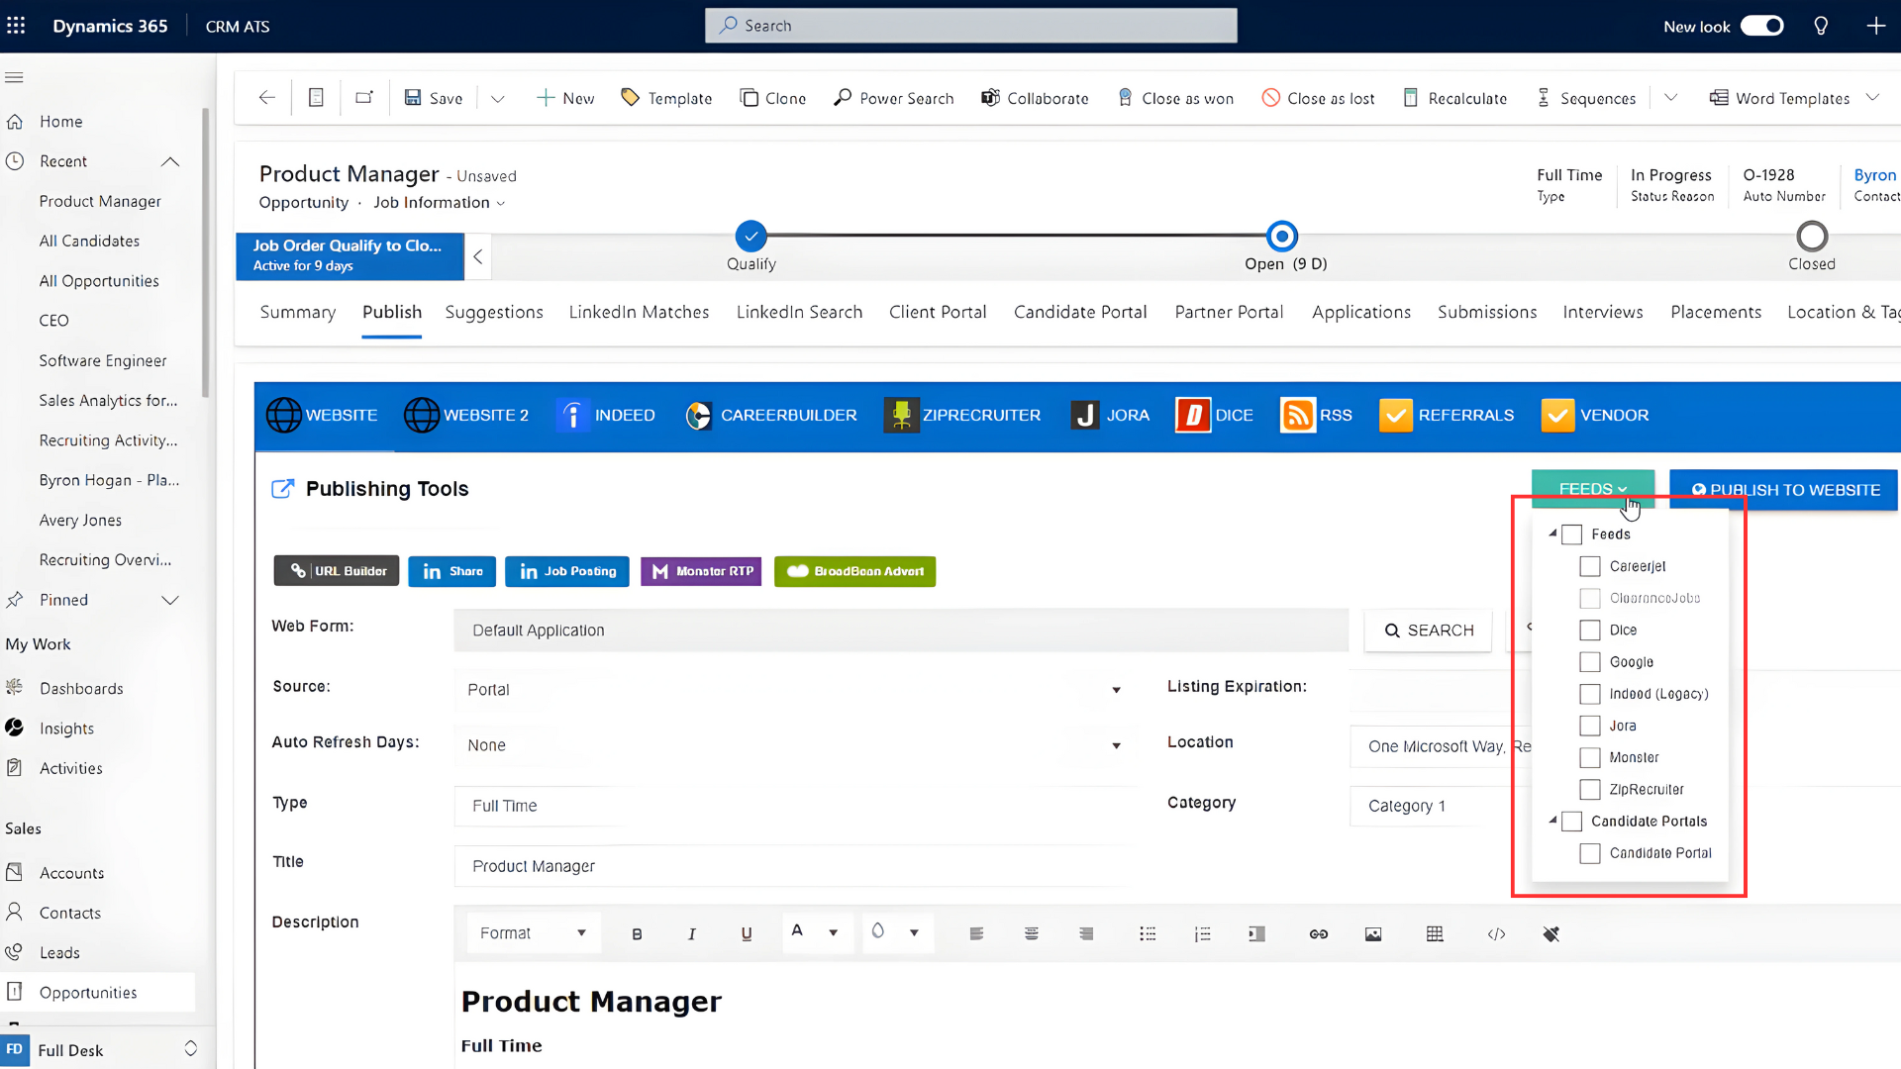Click the URL Builder button
The height and width of the screenshot is (1069, 1901).
pyautogui.click(x=337, y=571)
